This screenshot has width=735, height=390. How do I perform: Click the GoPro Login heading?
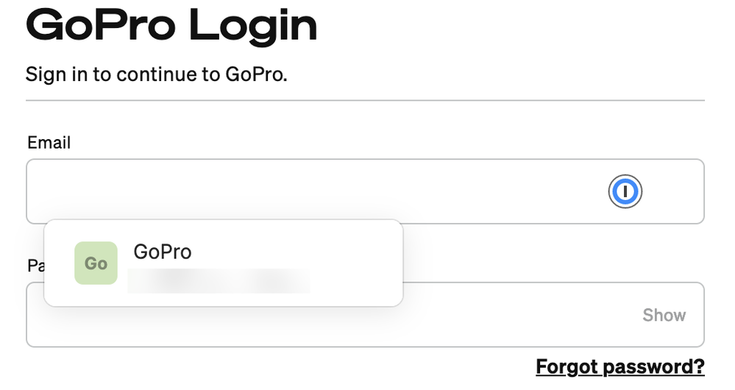171,25
